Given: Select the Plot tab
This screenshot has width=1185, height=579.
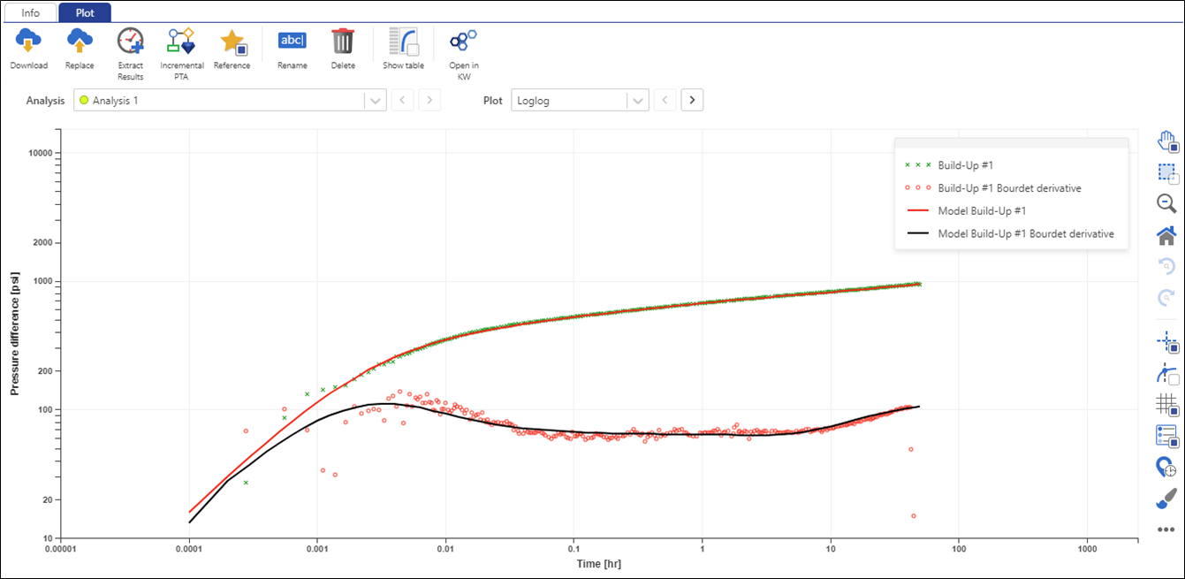Looking at the screenshot, I should [85, 13].
